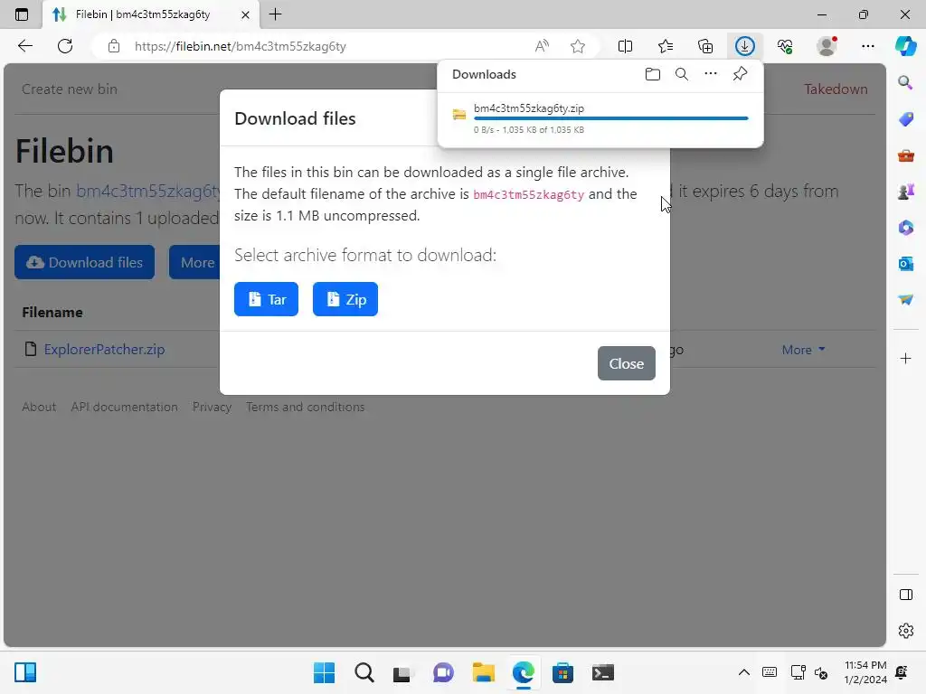This screenshot has width=926, height=694.
Task: Open clock and date 11:54 PM
Action: pos(865,672)
